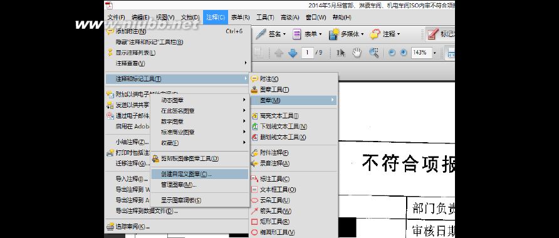Select 附件注释 attach file comment tool
This screenshot has height=238, width=559.
293,152
